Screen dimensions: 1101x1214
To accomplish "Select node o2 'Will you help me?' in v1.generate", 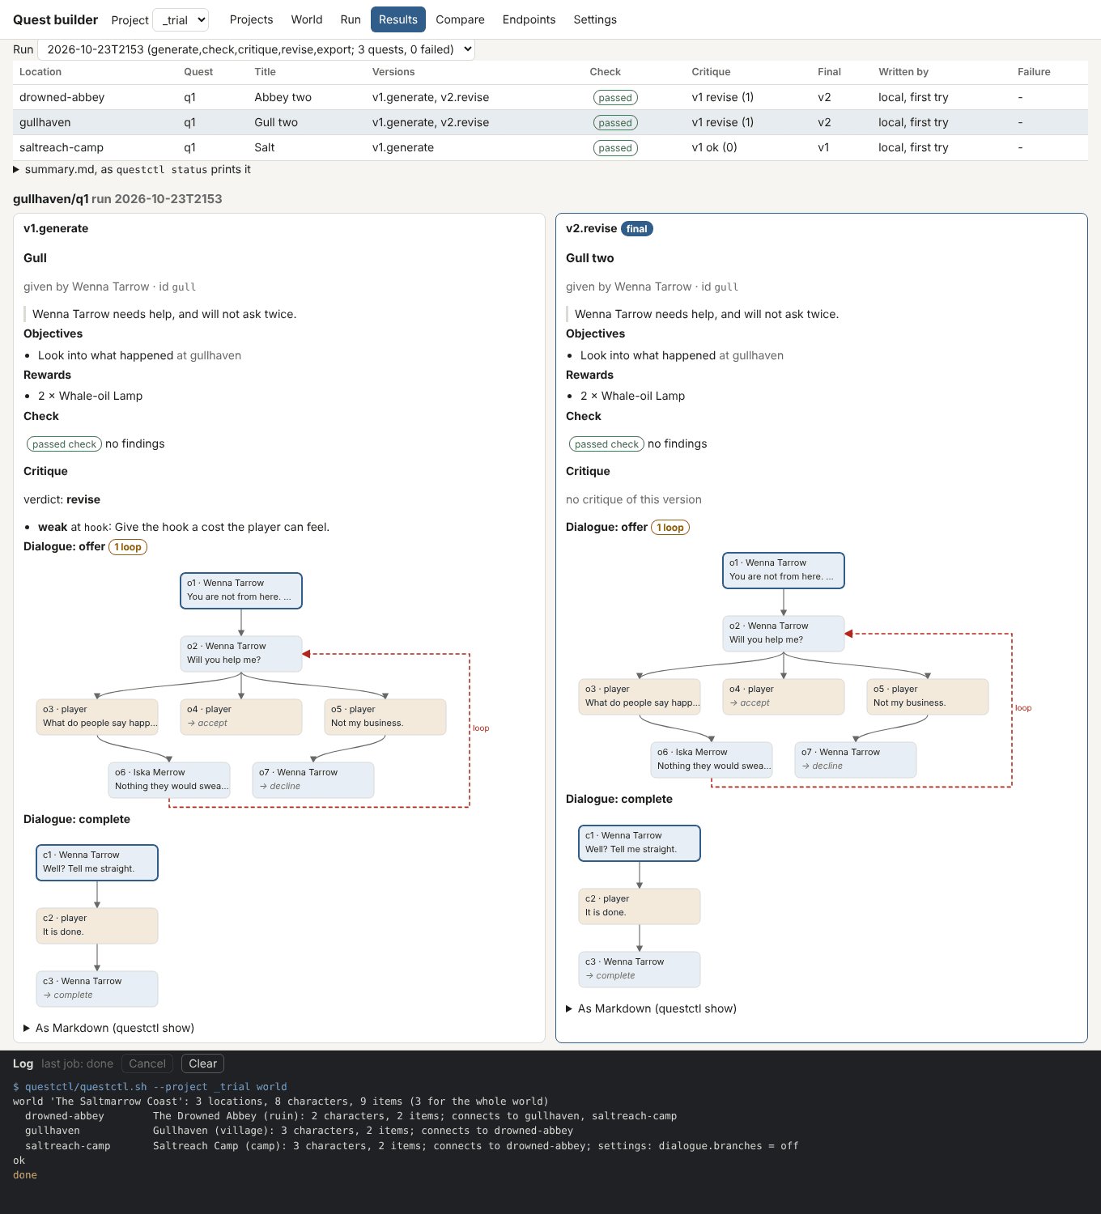I will (241, 654).
